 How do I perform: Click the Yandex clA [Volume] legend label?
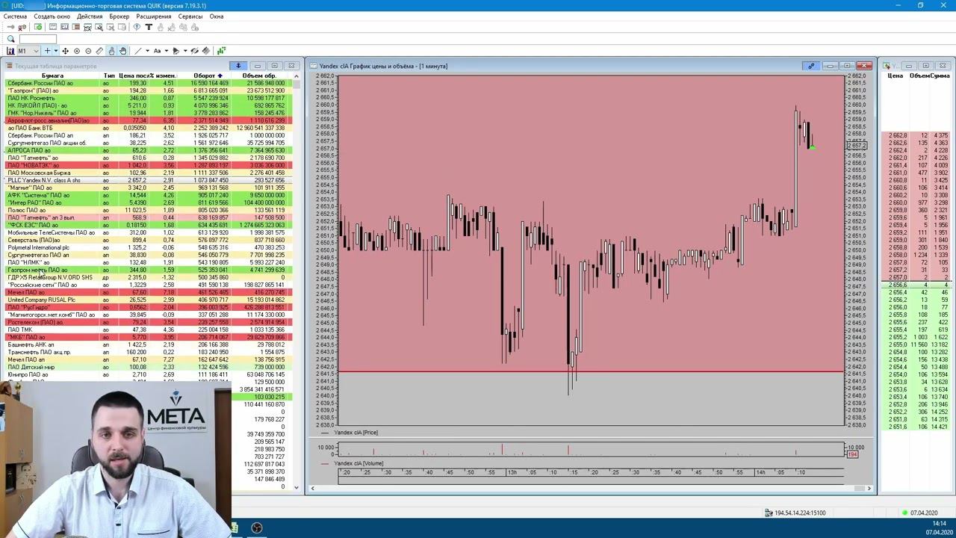coord(358,463)
